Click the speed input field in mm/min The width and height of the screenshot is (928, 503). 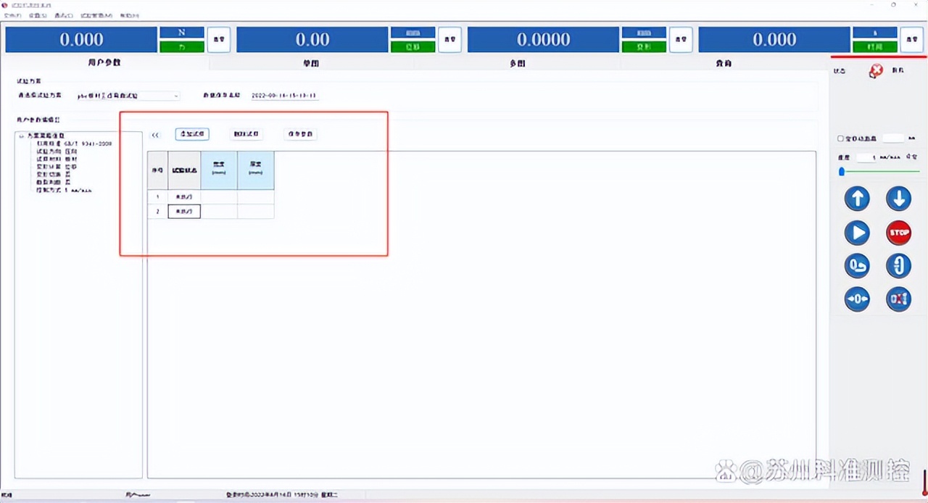click(866, 157)
